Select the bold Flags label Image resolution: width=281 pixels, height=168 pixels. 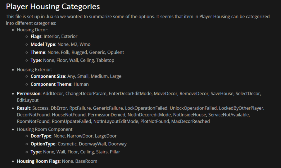coord(36,36)
